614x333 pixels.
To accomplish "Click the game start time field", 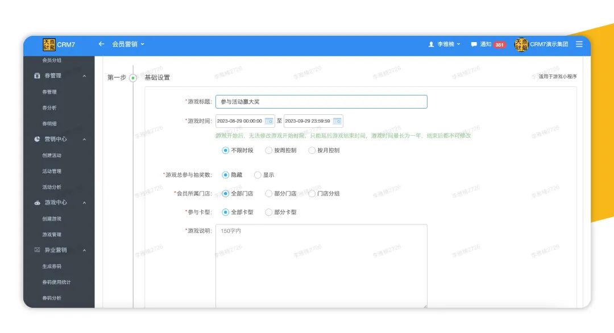I will click(x=245, y=121).
